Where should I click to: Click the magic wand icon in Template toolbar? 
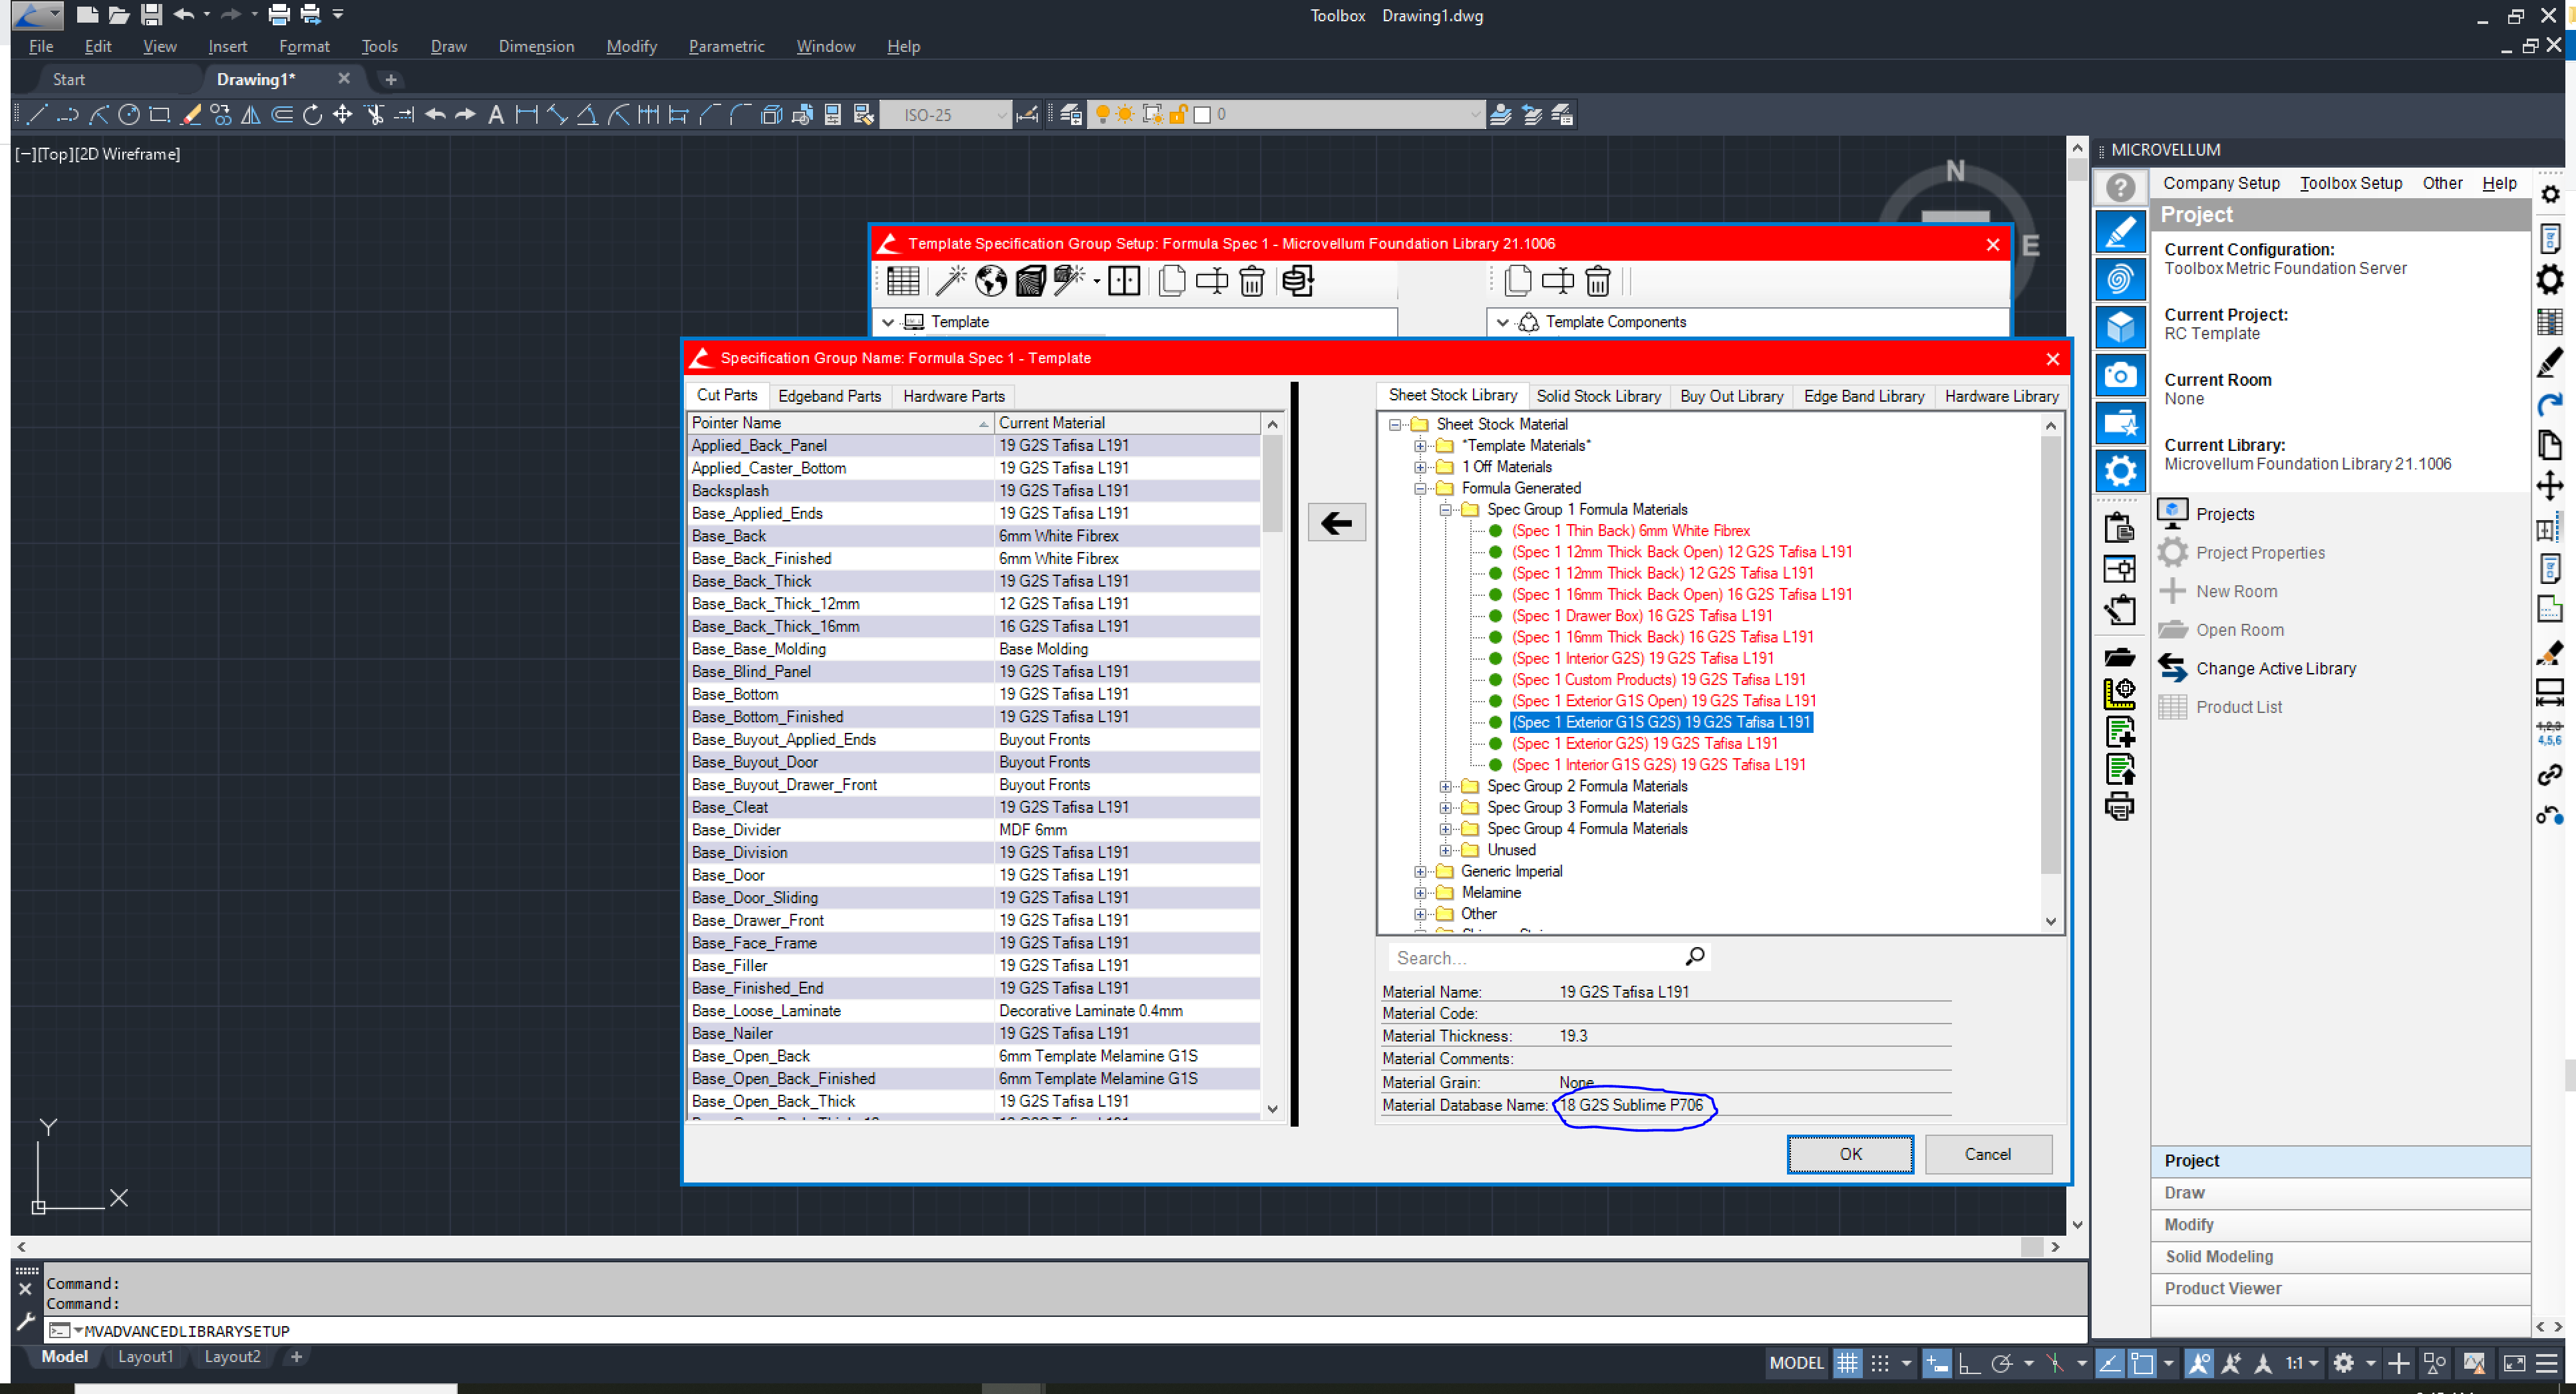pyautogui.click(x=950, y=281)
